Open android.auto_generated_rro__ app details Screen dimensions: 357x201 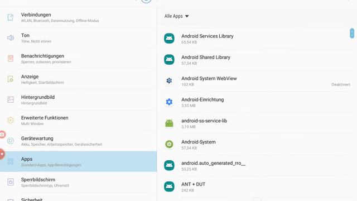click(257, 165)
